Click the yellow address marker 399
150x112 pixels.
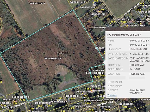tap(124, 22)
